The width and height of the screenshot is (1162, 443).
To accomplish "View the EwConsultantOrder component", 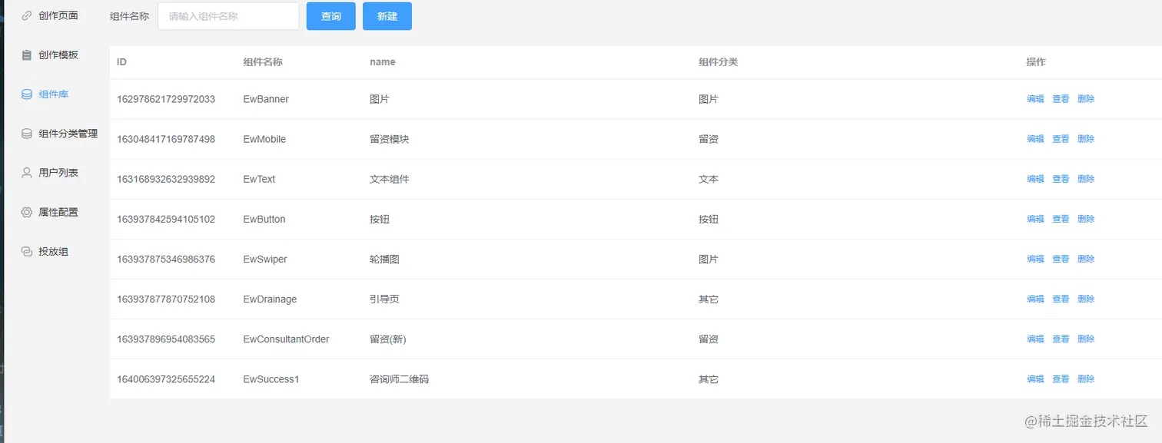I will 1061,339.
